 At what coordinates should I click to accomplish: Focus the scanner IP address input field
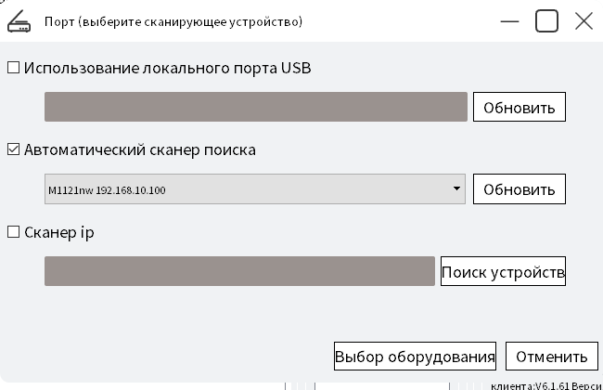click(x=239, y=271)
